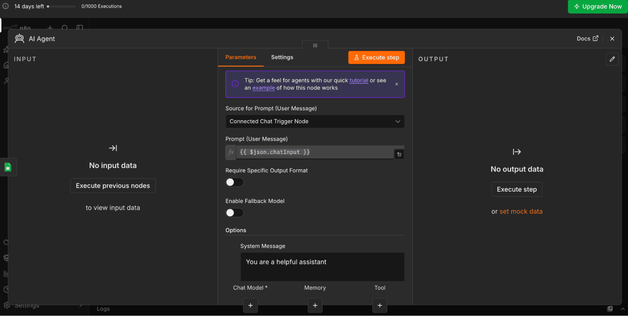Close the AI Agent node panel

point(612,39)
